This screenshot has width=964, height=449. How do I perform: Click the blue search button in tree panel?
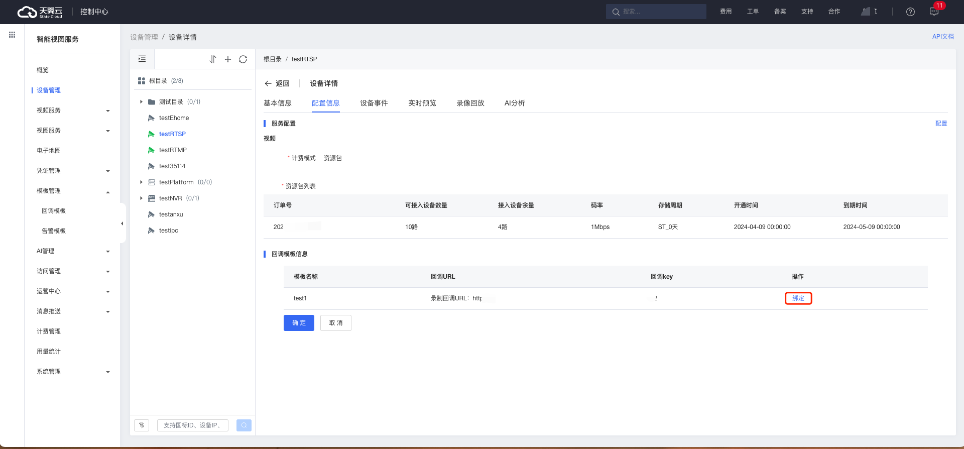(244, 425)
